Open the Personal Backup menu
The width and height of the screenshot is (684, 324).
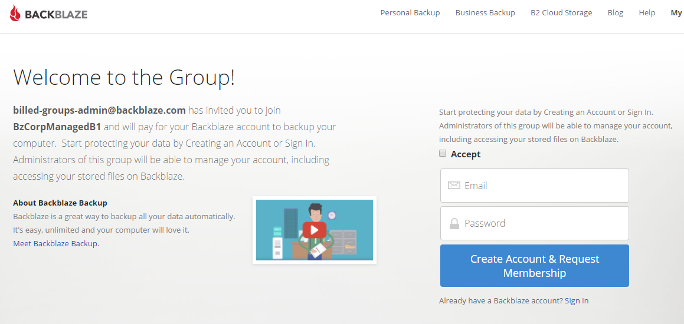click(410, 12)
